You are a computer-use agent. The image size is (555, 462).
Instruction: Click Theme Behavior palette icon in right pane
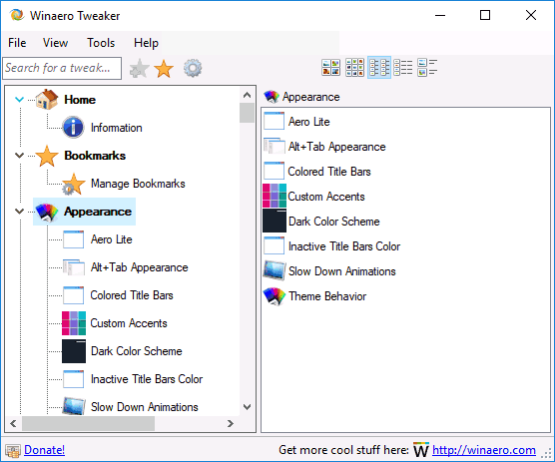[275, 296]
